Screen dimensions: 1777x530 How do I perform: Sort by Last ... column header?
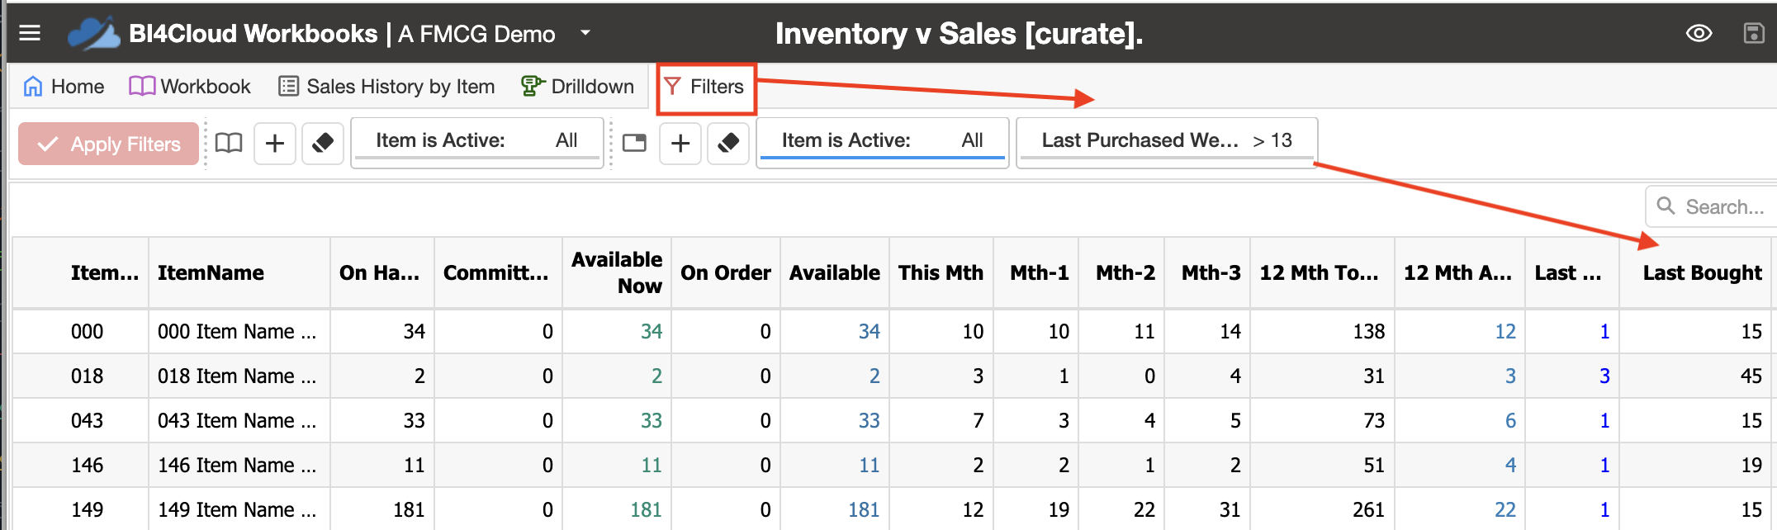coord(1572,273)
